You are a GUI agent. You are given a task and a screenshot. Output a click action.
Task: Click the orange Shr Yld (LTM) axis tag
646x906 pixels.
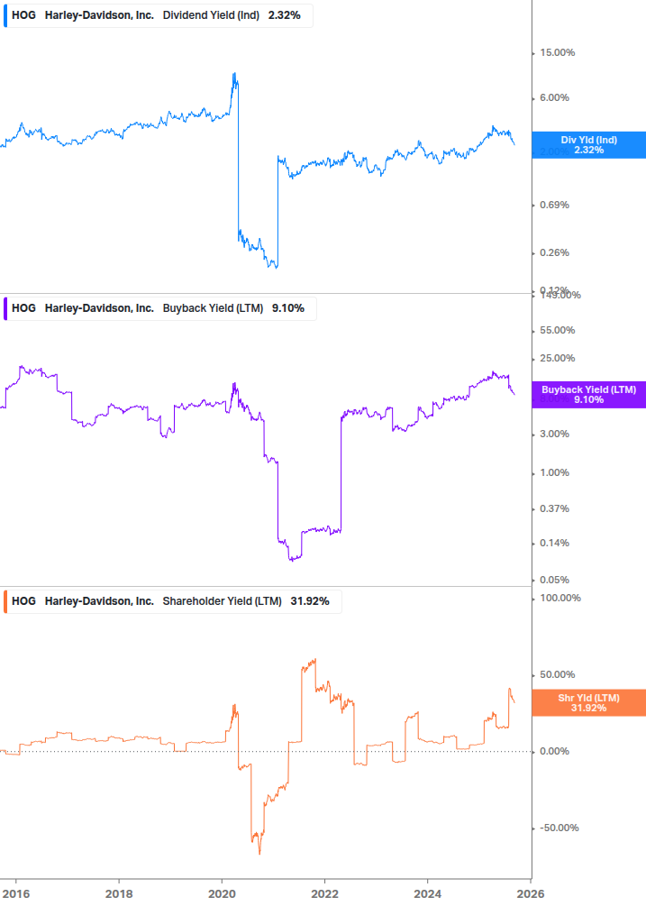[588, 702]
